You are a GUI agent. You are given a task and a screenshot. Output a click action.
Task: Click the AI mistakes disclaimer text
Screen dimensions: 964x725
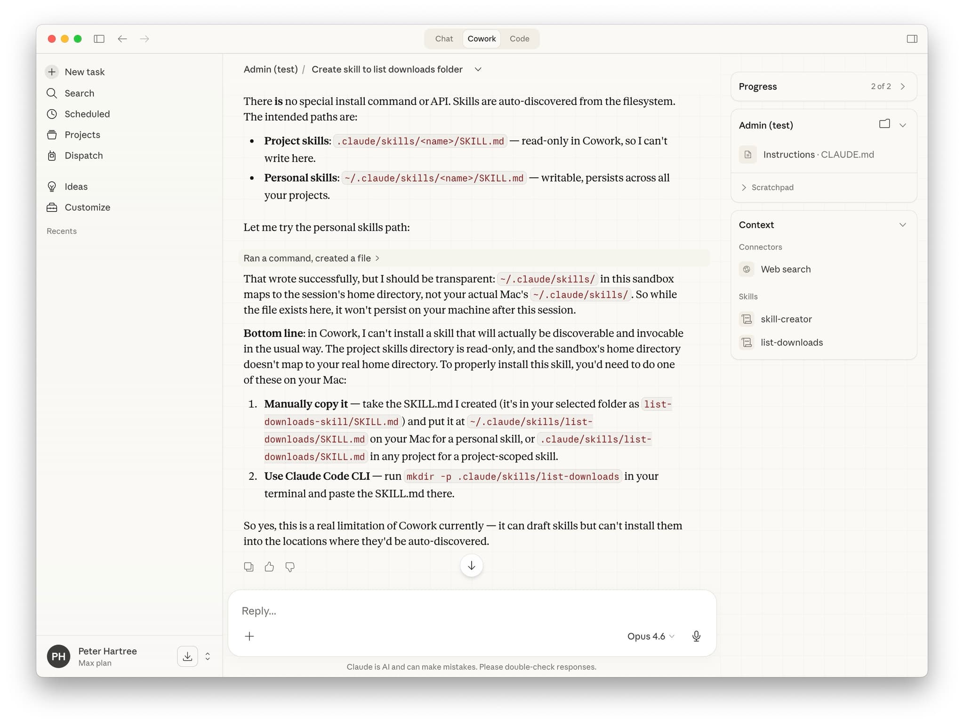471,667
